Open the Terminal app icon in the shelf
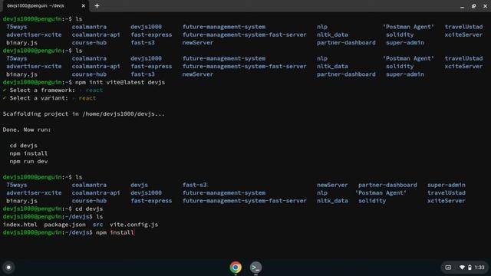The width and height of the screenshot is (491, 276). pyautogui.click(x=255, y=268)
